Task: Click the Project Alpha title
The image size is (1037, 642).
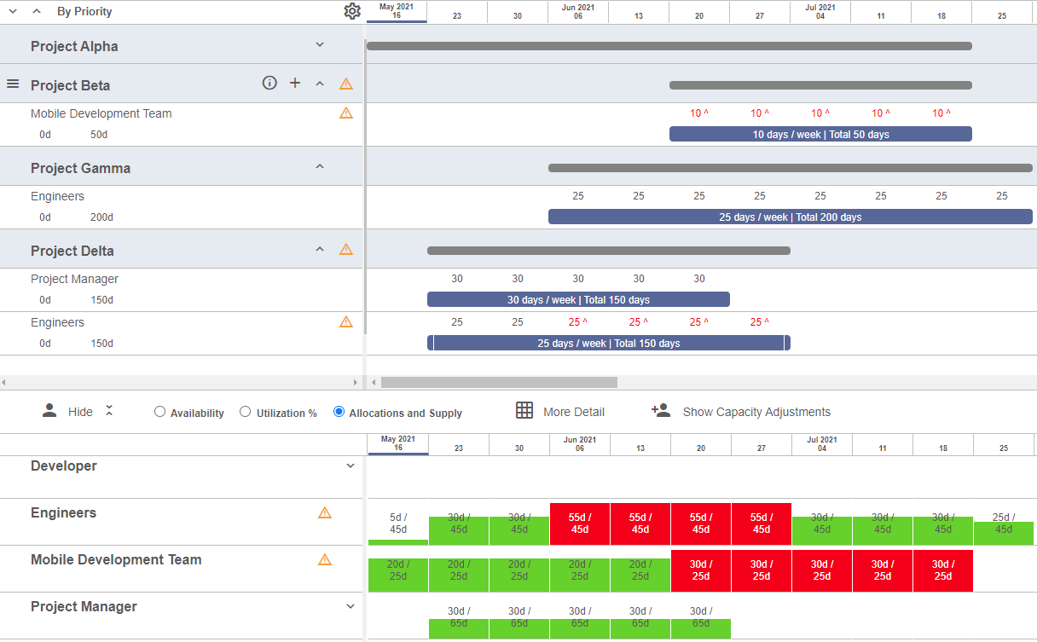Action: point(74,46)
